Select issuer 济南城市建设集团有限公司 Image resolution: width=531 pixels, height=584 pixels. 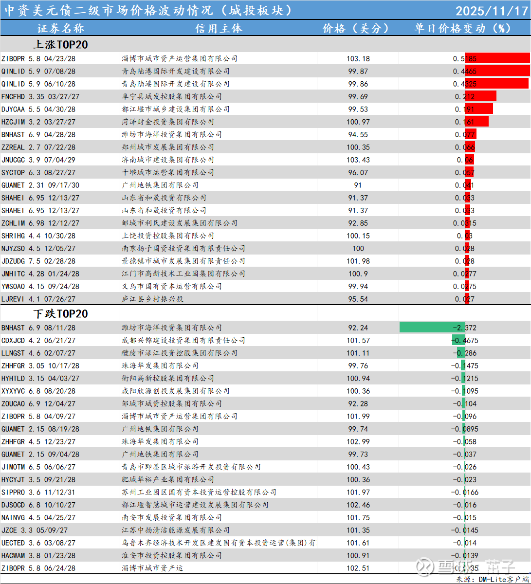(168, 160)
